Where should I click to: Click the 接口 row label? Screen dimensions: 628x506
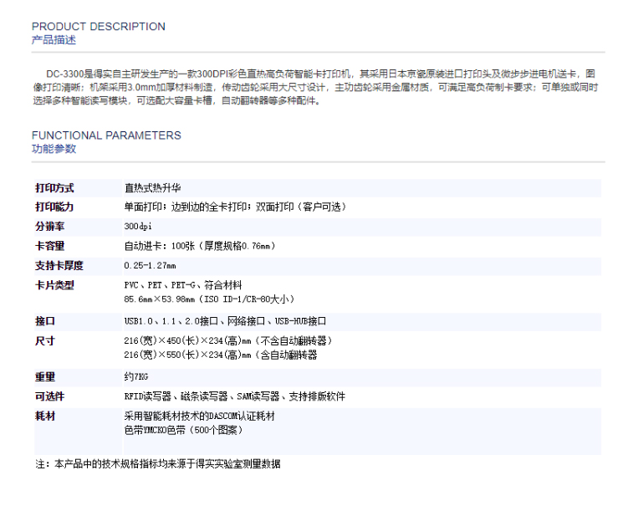tap(45, 321)
